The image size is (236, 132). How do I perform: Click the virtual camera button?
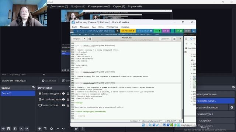pos(212,107)
